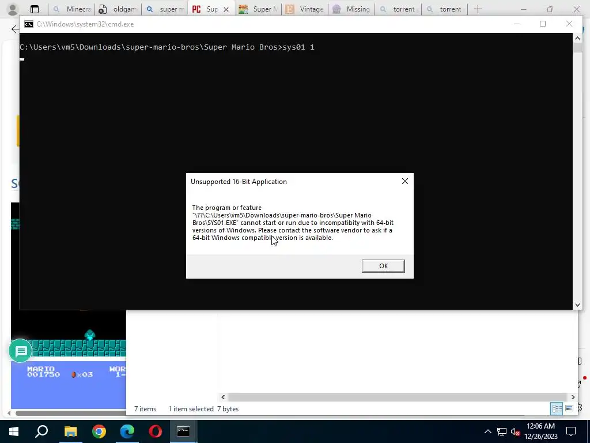Switch to the Missing browser tab
Viewport: 590px width, 443px height.
[351, 9]
